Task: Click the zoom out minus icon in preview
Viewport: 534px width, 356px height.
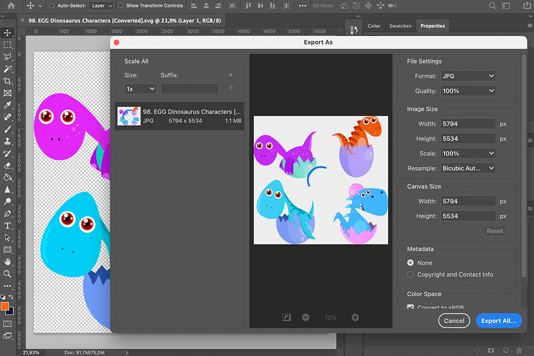Action: pyautogui.click(x=306, y=317)
